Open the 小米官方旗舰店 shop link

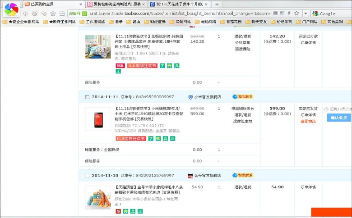pyautogui.click(x=208, y=97)
